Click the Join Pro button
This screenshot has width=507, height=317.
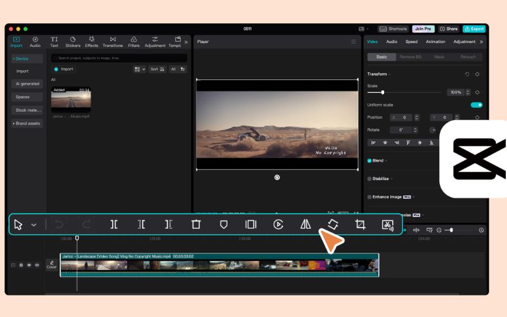(x=423, y=29)
